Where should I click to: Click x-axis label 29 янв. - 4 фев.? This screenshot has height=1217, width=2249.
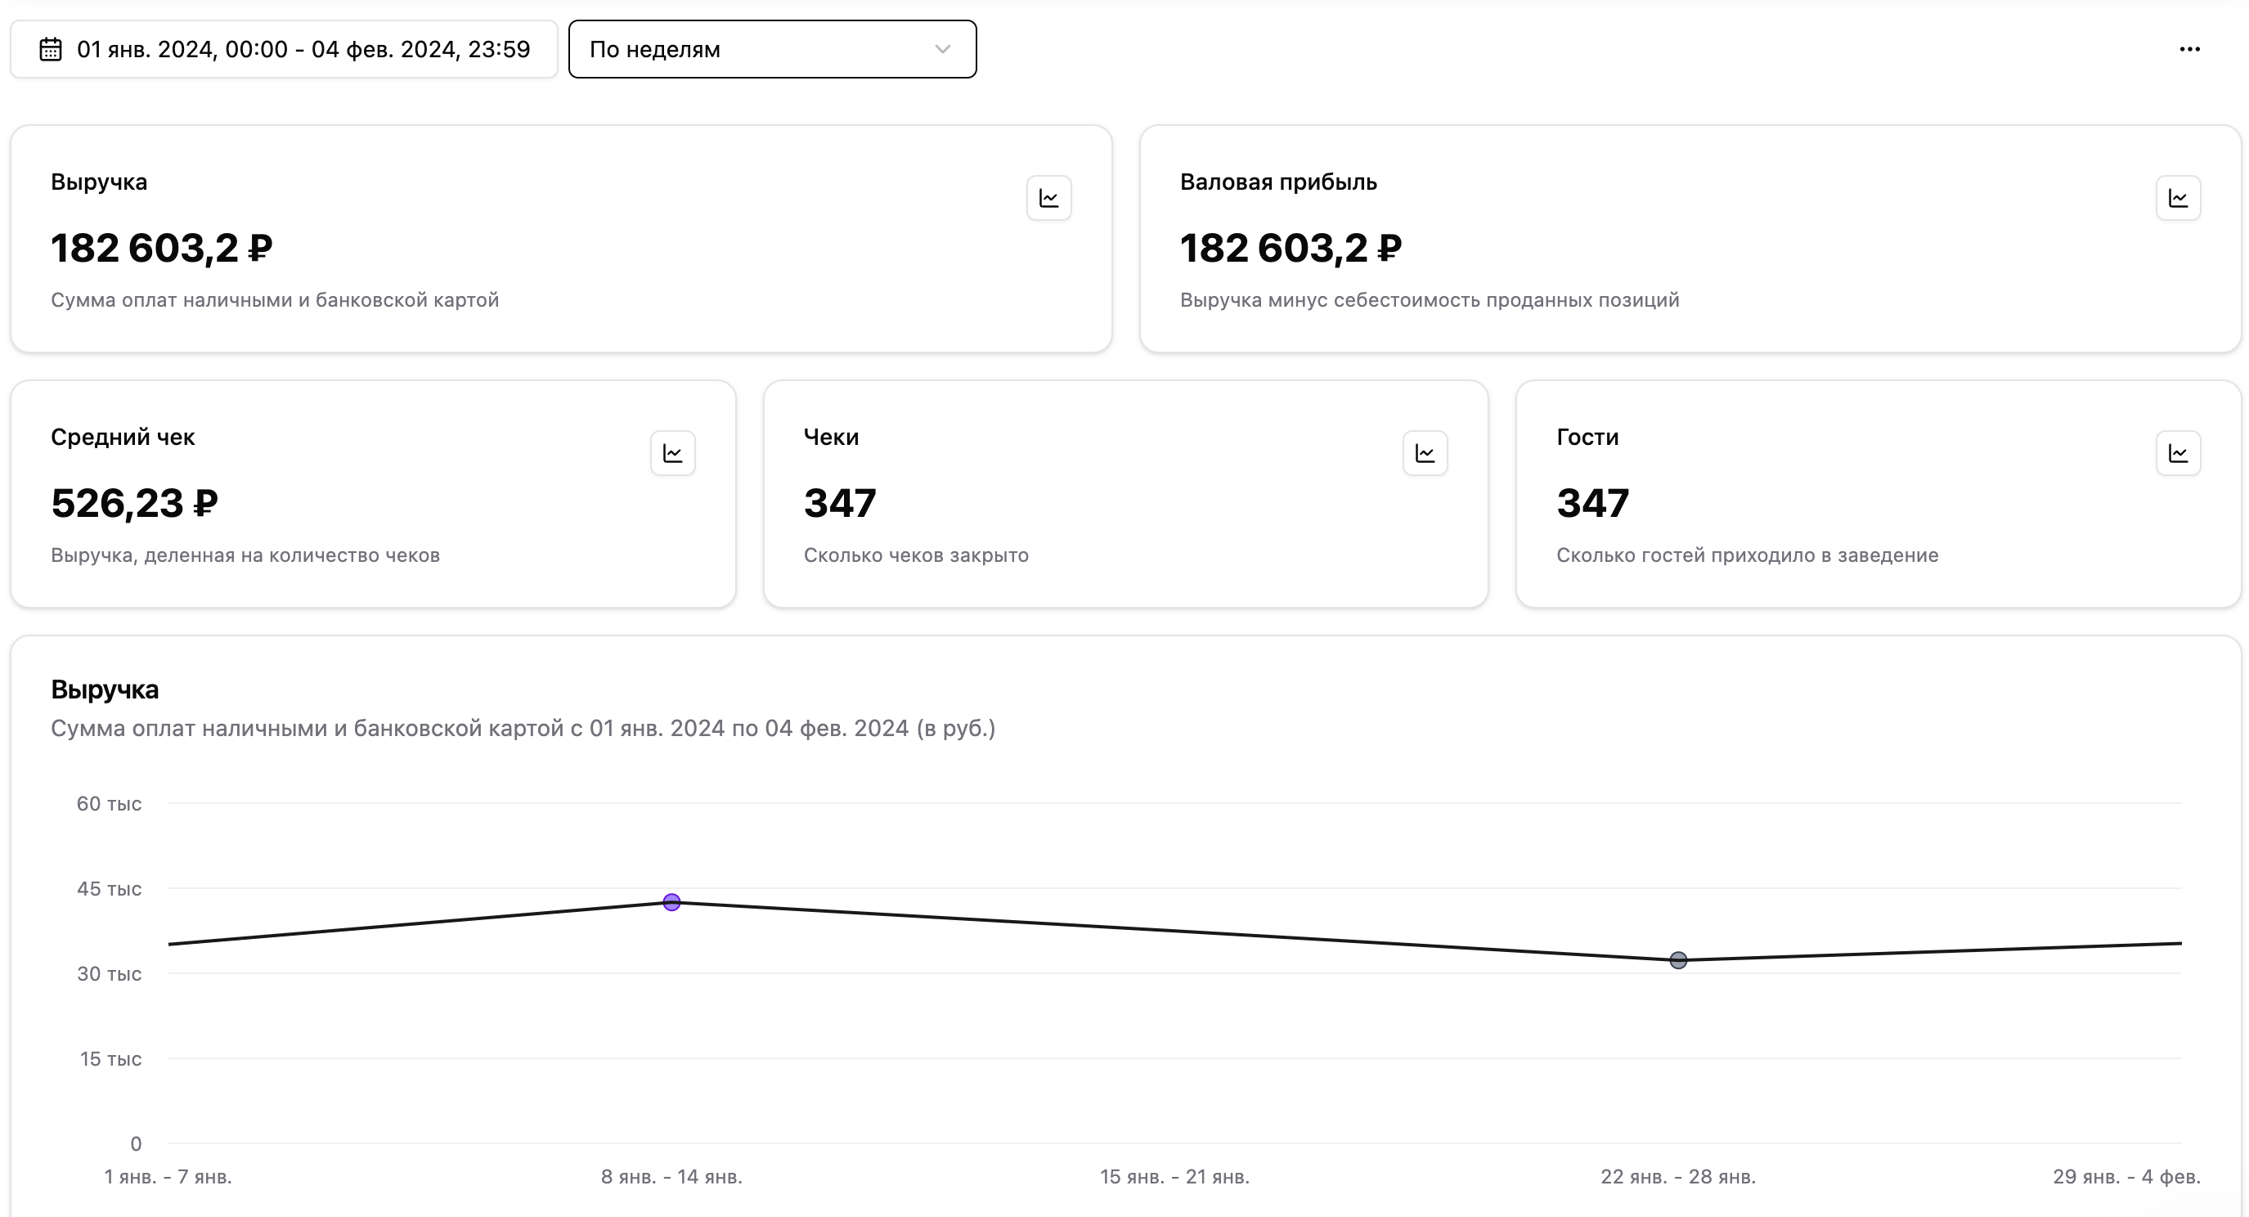click(2126, 1176)
